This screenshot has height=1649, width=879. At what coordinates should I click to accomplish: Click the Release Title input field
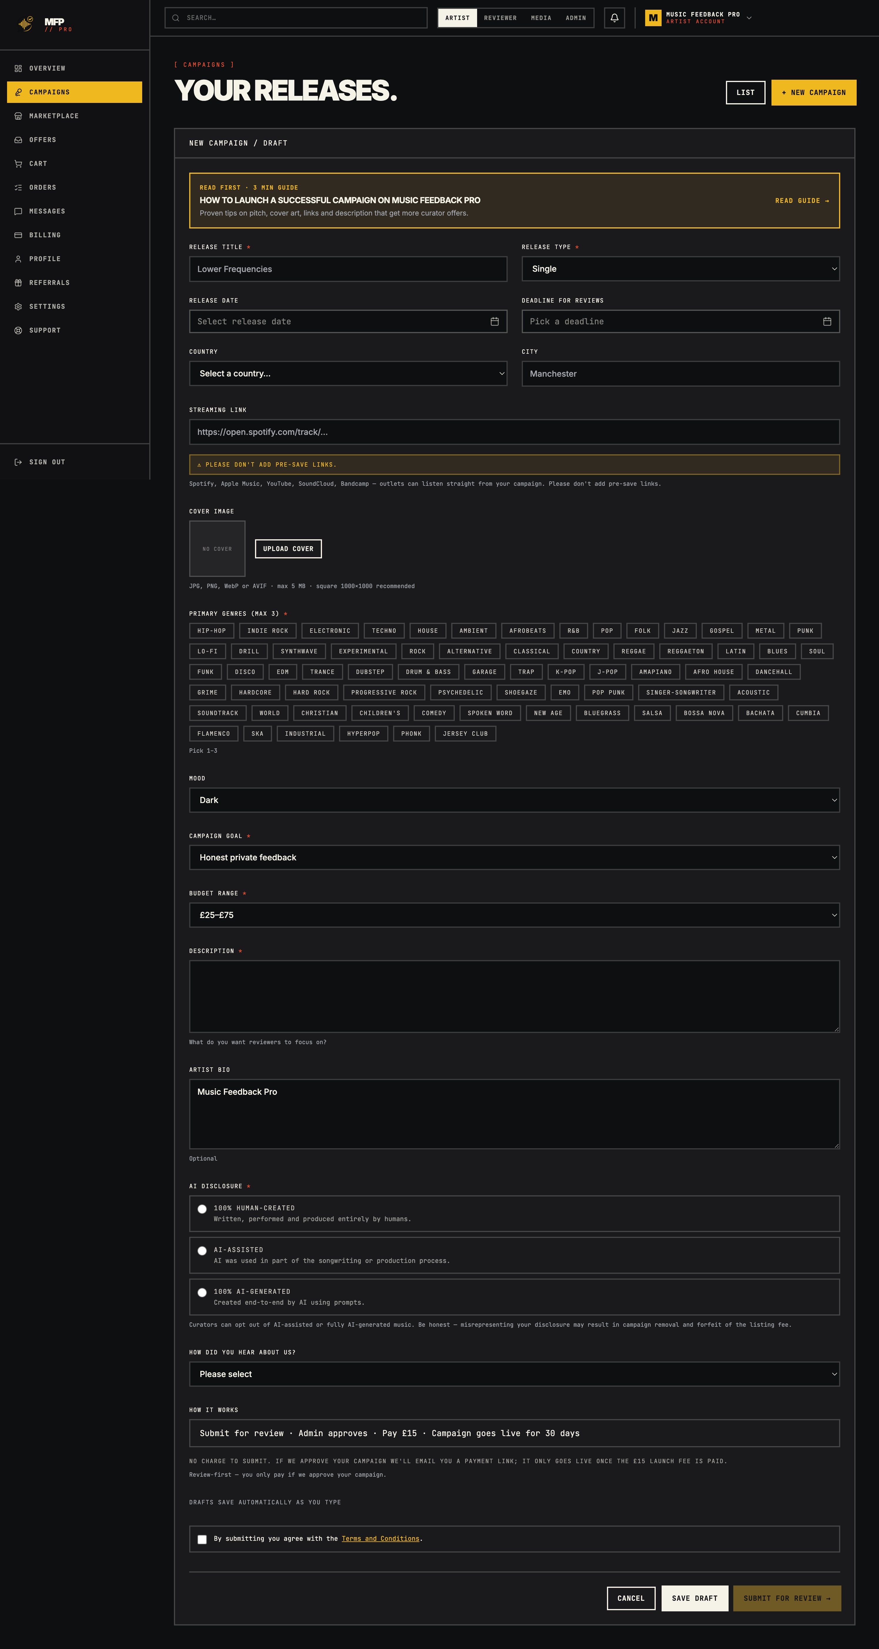pos(348,269)
